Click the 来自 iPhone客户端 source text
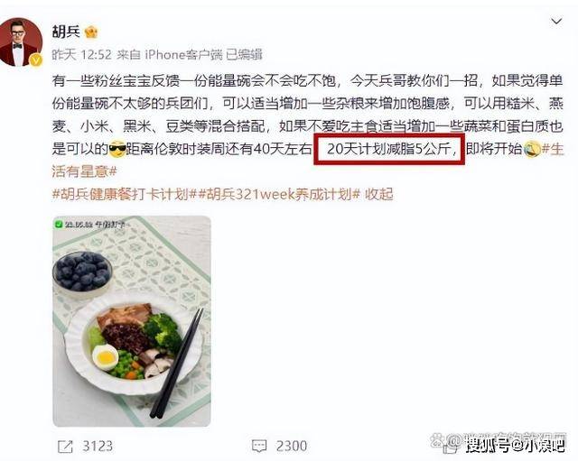Screen dimensions: 578x461 point(170,55)
